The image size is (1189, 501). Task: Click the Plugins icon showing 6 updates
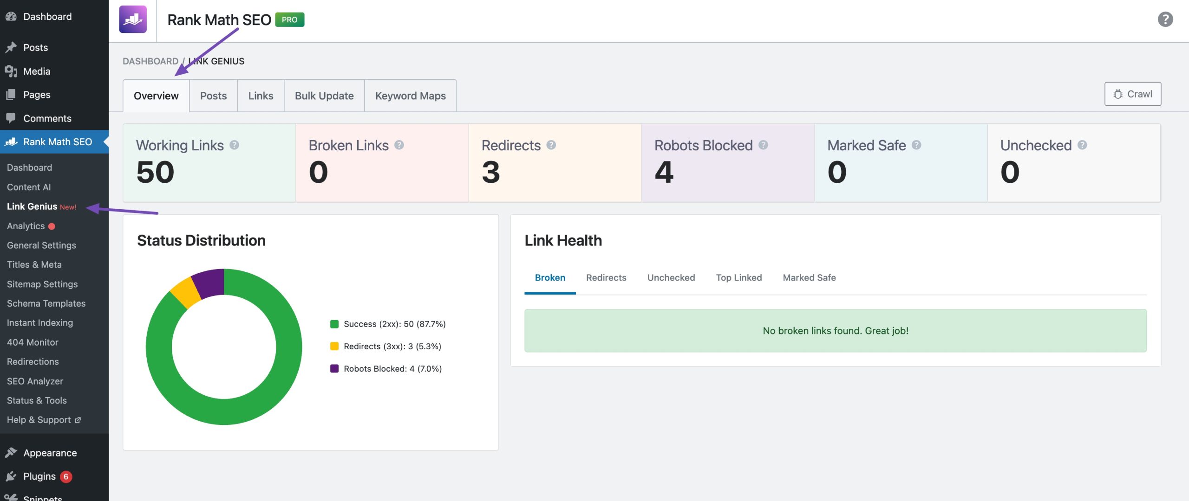(x=12, y=476)
